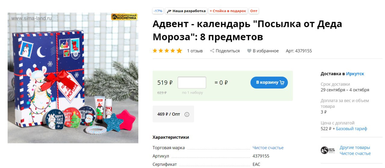Click the advent calendar product image
This screenshot has height=168, width=385.
click(x=73, y=78)
